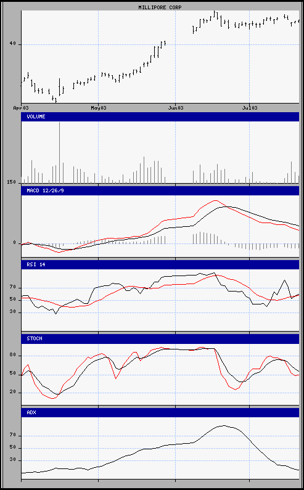
Task: Click the ADX 70 level label
Action: pyautogui.click(x=12, y=436)
